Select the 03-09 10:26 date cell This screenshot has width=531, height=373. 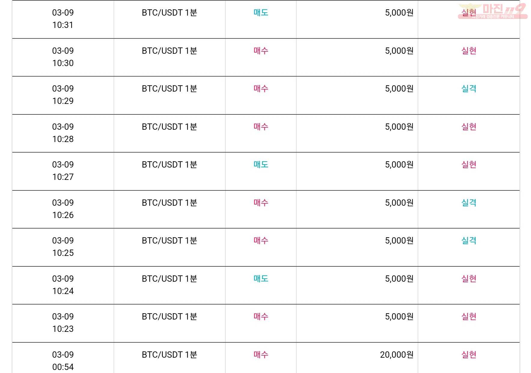63,209
